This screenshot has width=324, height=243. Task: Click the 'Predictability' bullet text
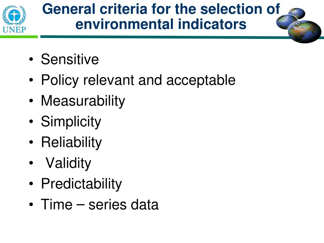[x=81, y=184]
